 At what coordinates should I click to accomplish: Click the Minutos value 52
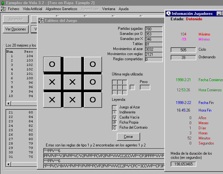(189, 138)
